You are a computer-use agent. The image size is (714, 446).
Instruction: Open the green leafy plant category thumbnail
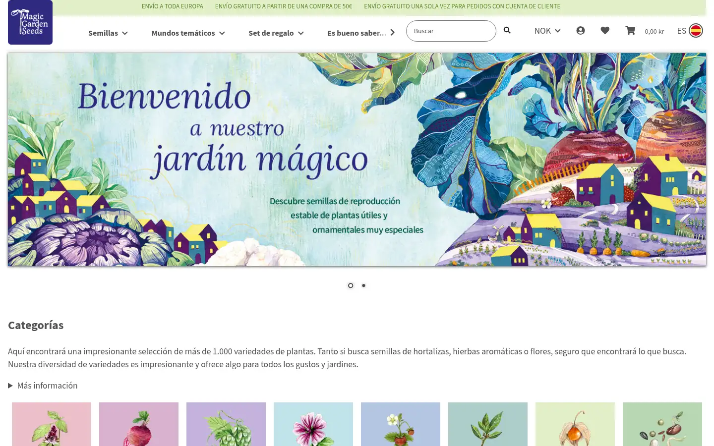point(488,424)
